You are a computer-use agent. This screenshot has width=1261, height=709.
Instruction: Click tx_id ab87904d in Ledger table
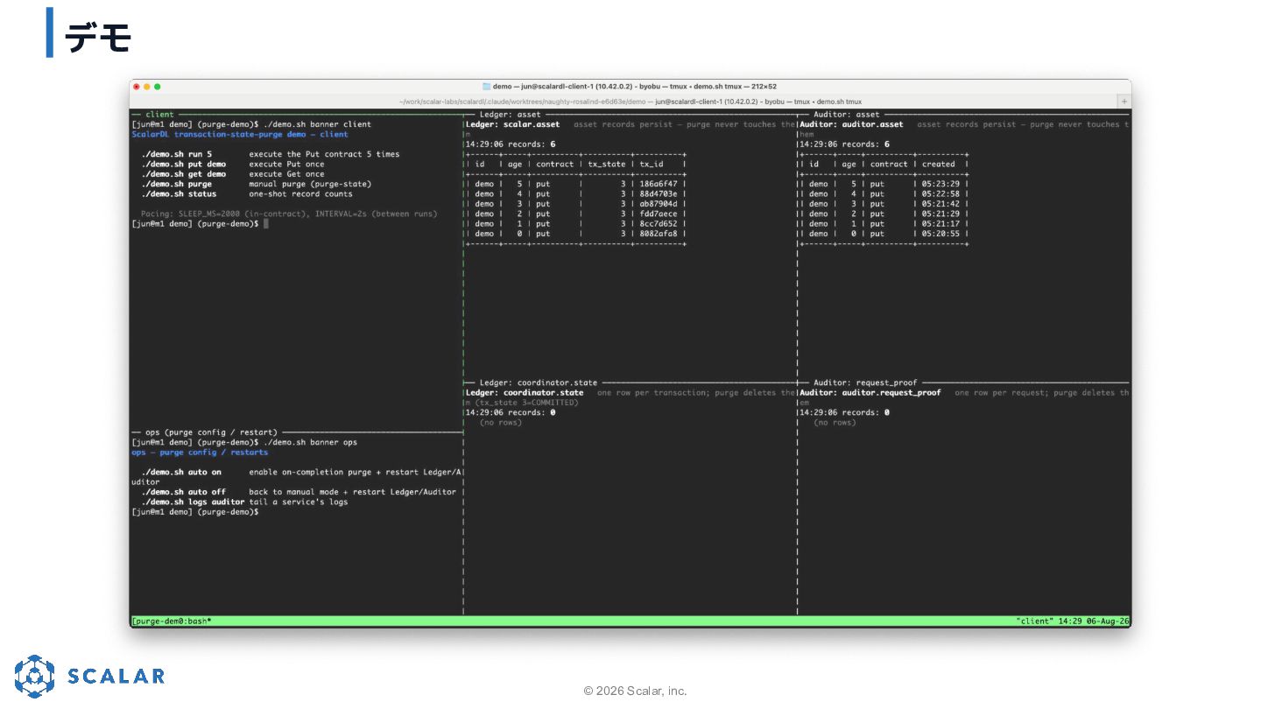pyautogui.click(x=659, y=204)
